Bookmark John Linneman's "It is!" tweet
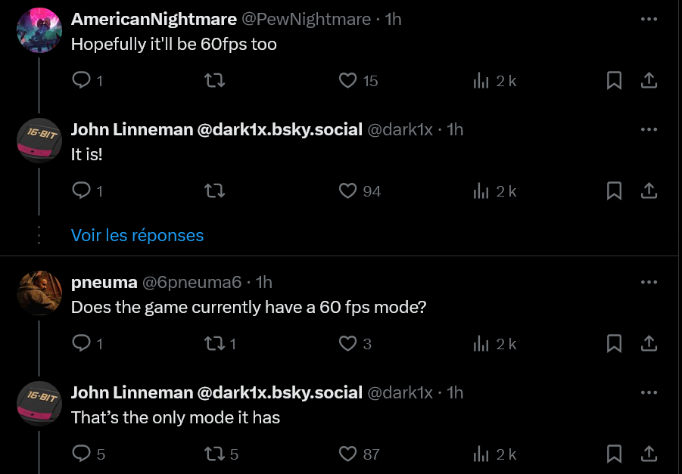 [614, 191]
